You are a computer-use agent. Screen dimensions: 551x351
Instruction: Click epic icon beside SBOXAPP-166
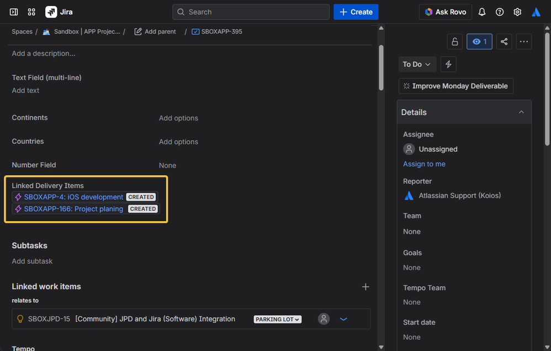pos(18,209)
